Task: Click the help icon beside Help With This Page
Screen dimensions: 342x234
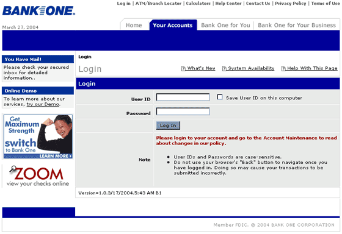Action: [x=283, y=69]
